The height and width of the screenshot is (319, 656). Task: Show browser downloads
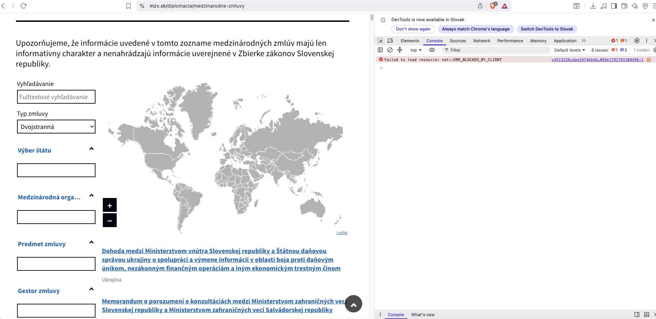point(593,6)
